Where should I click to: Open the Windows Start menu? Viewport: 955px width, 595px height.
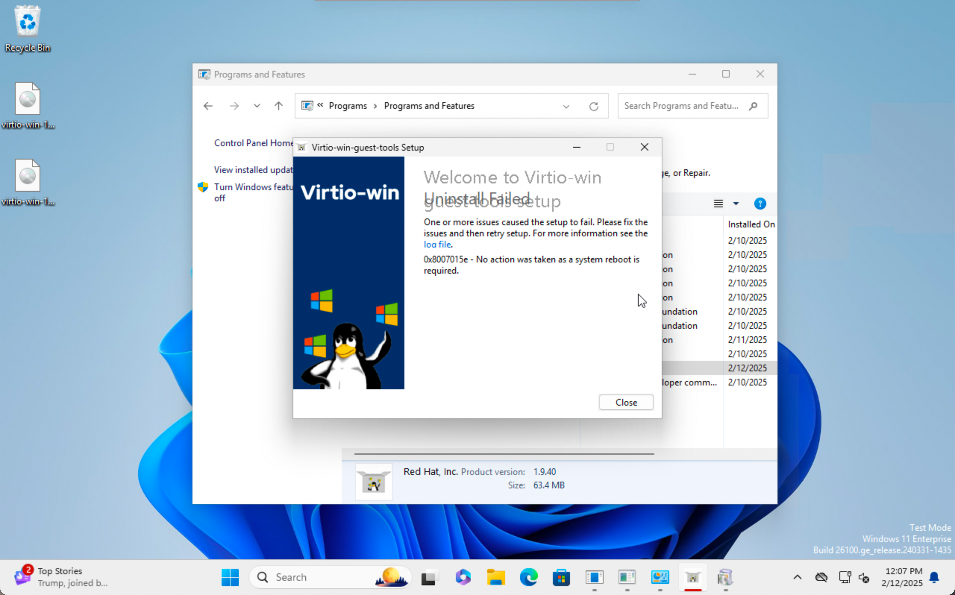[x=230, y=577]
